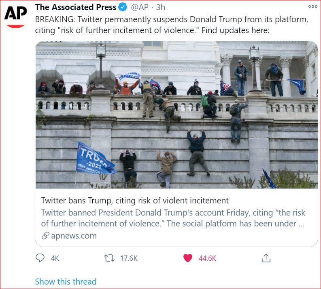This screenshot has height=289, width=321.
Task: Click the chain link icon beside apnews.com
Action: click(45, 236)
